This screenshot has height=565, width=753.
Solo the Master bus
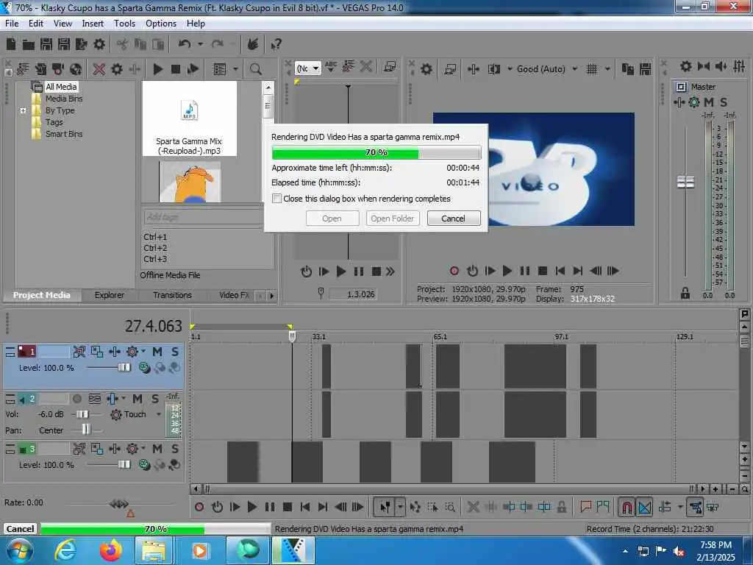(724, 102)
